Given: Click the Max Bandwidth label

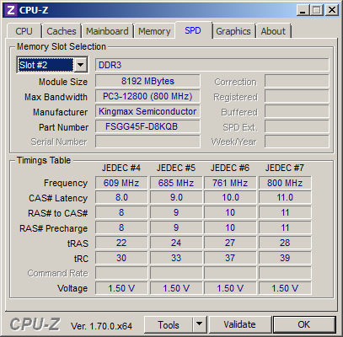Looking at the screenshot, I should [56, 97].
